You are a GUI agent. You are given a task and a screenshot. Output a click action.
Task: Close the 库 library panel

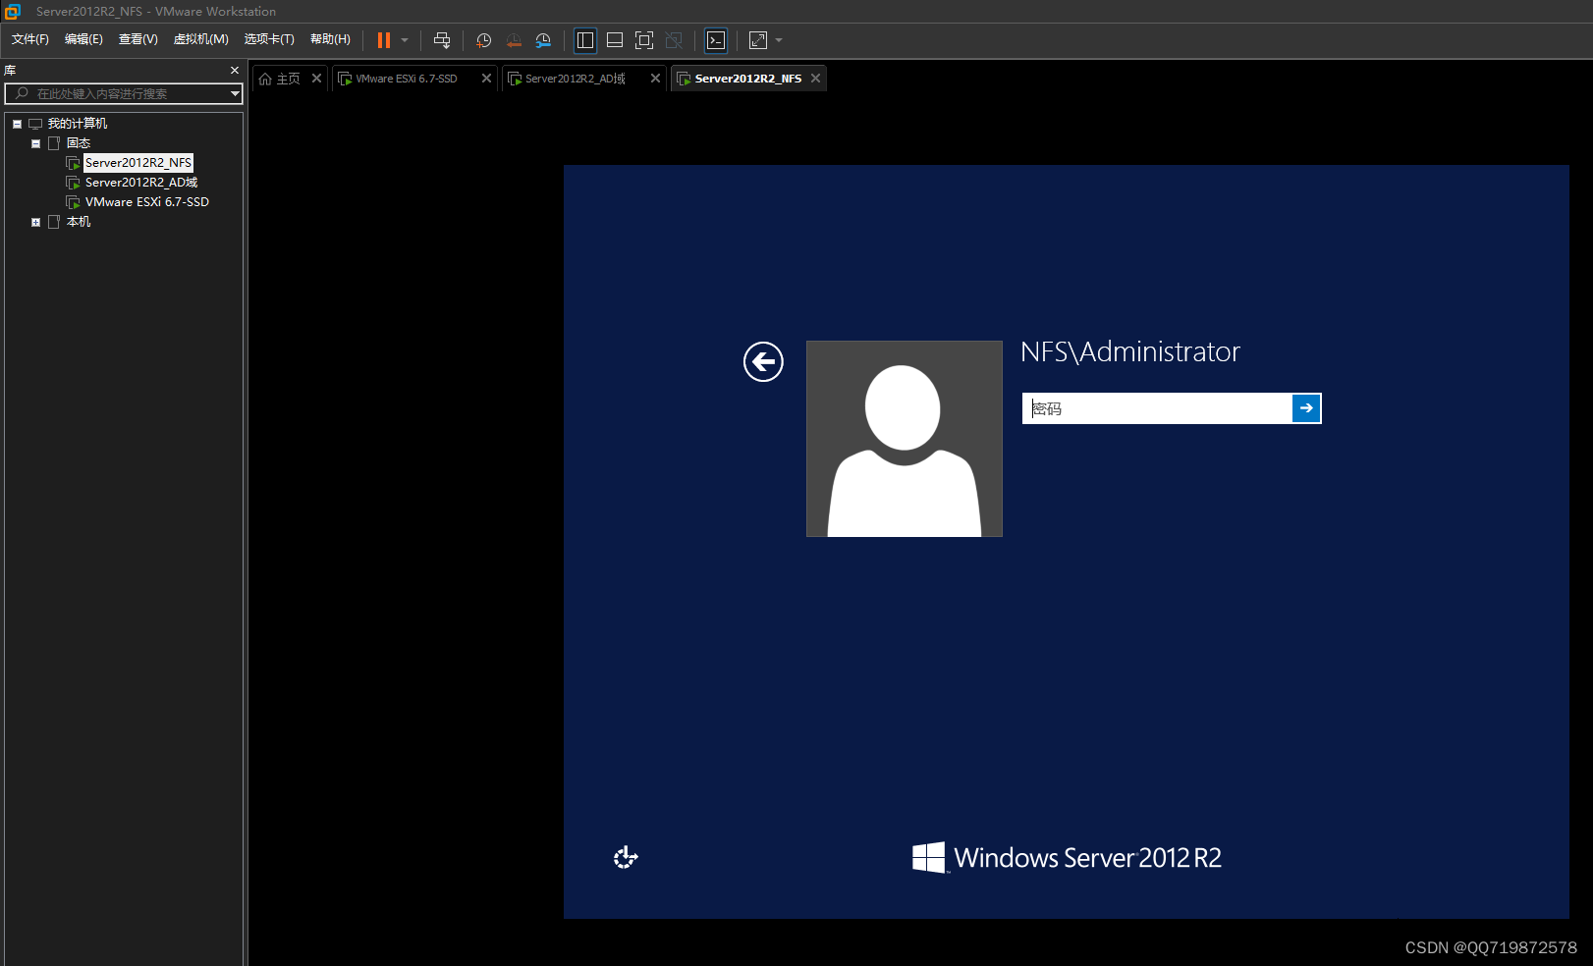click(235, 71)
